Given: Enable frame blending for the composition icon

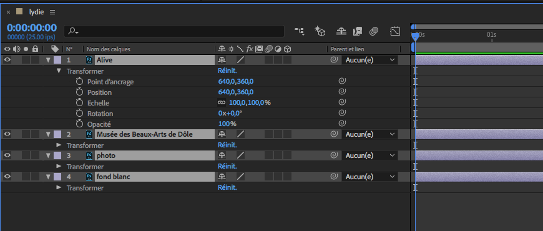Looking at the screenshot, I should [x=358, y=31].
